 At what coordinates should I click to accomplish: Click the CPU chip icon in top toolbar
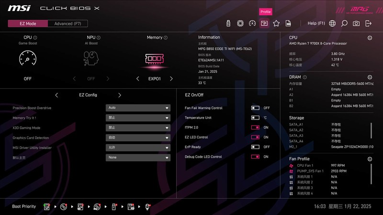tap(240, 23)
